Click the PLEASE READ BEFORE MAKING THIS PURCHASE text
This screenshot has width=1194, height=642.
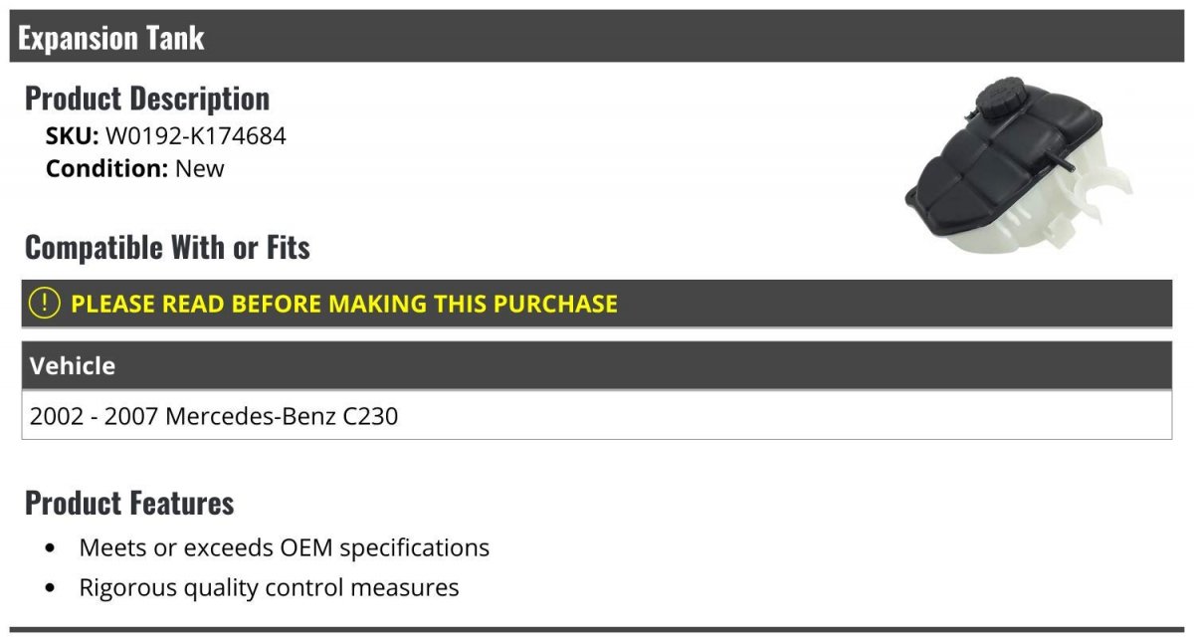344,304
